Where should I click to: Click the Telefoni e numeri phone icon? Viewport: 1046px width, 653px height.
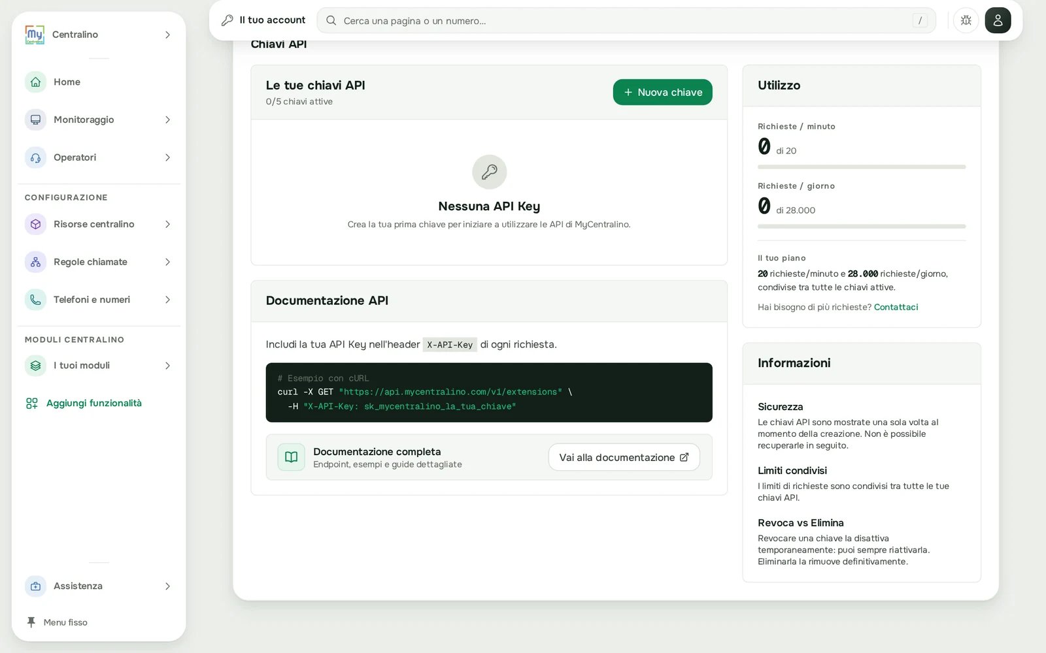(35, 300)
